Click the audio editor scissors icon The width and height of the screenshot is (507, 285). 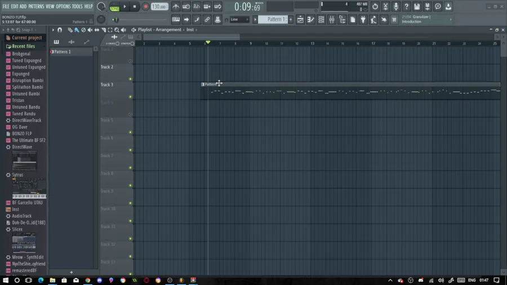click(x=385, y=6)
